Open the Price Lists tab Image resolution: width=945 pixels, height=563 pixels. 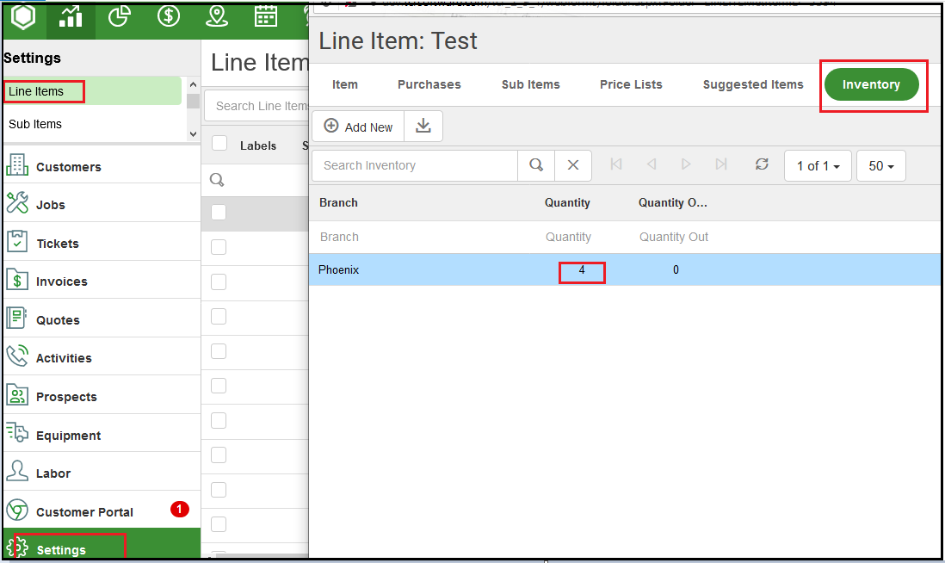pyautogui.click(x=631, y=84)
